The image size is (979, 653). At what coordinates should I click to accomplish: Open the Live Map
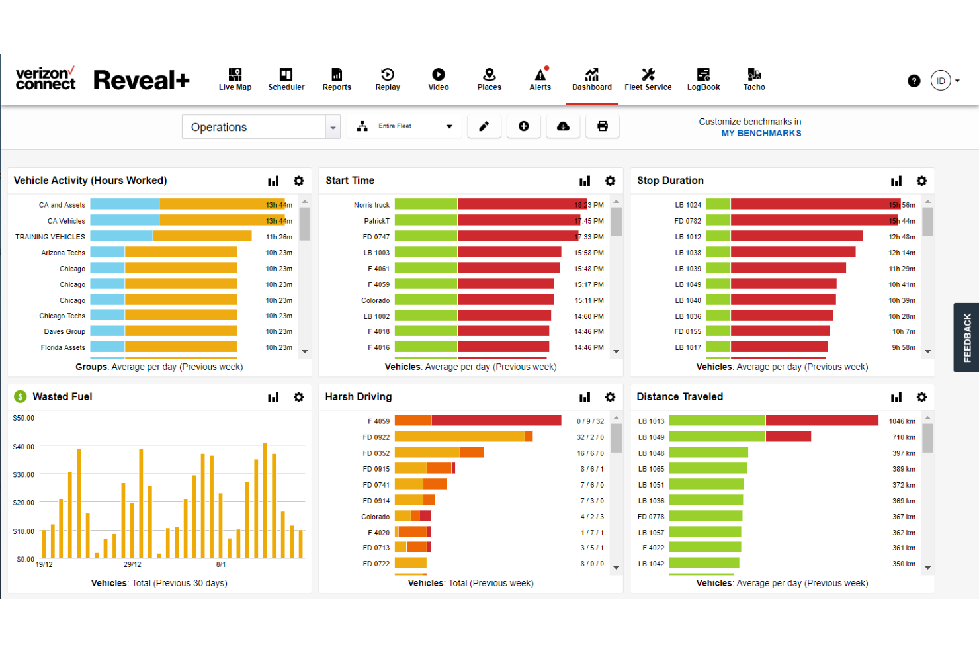(235, 79)
